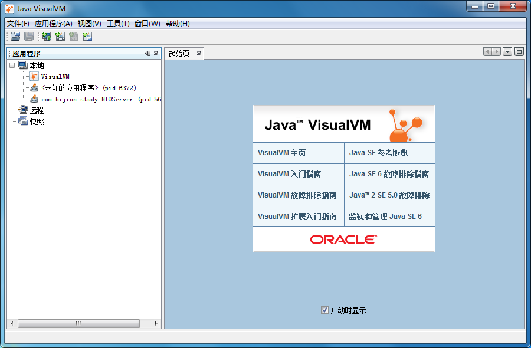Select the 远程 tree node

click(x=37, y=110)
